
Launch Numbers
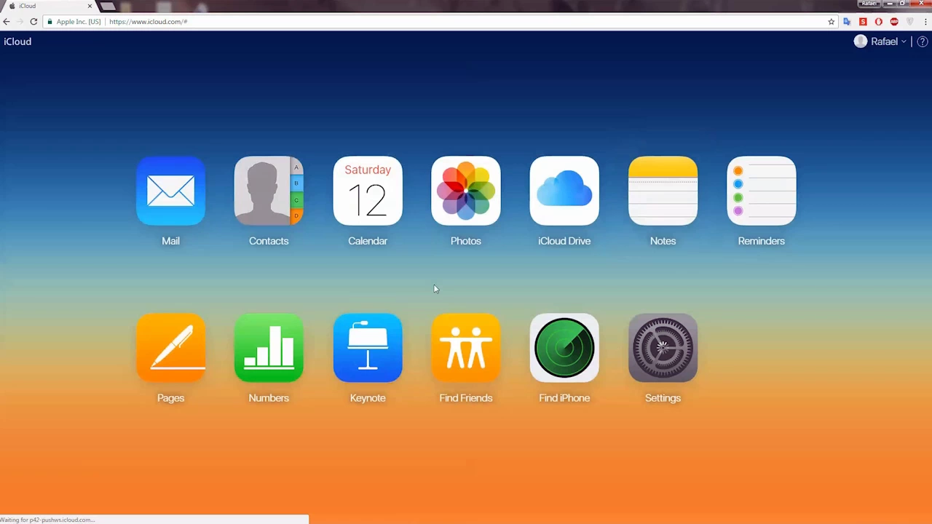269,348
